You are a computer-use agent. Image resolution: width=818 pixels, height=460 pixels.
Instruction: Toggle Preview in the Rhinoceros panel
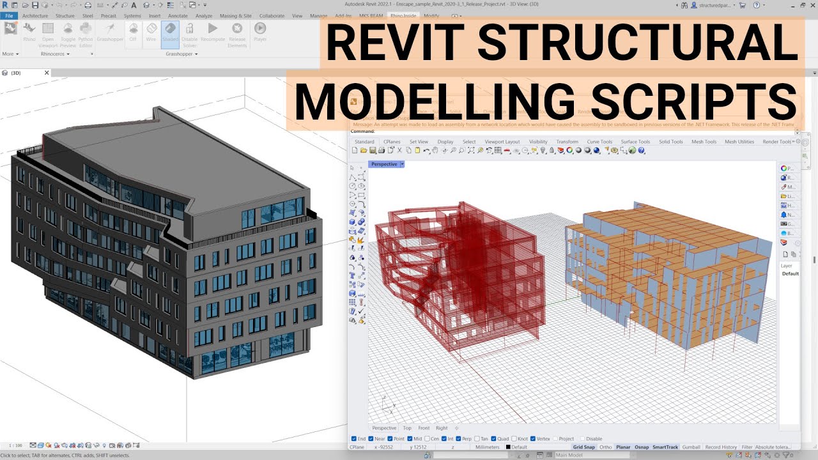coord(68,34)
